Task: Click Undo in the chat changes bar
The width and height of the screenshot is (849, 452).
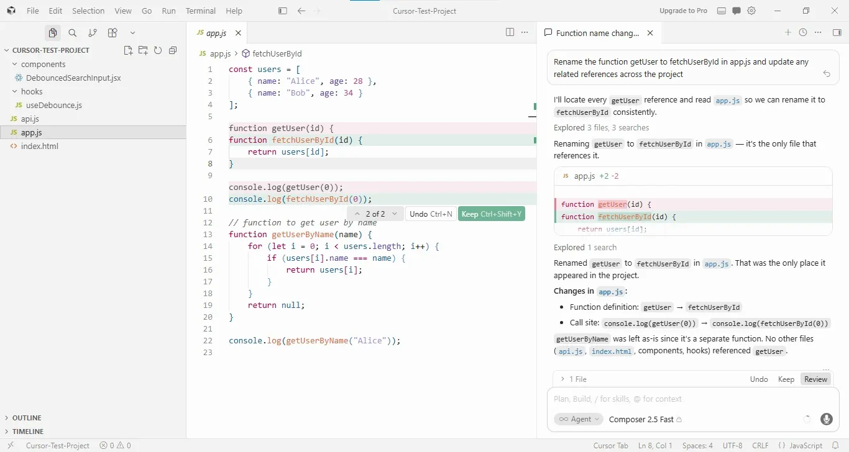Action: pos(759,379)
